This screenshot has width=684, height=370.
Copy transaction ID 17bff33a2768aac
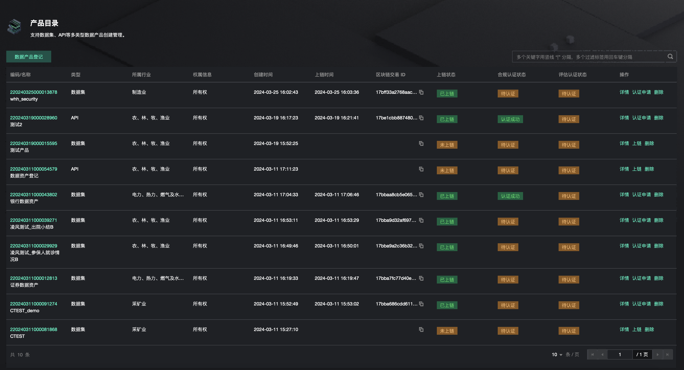click(421, 92)
